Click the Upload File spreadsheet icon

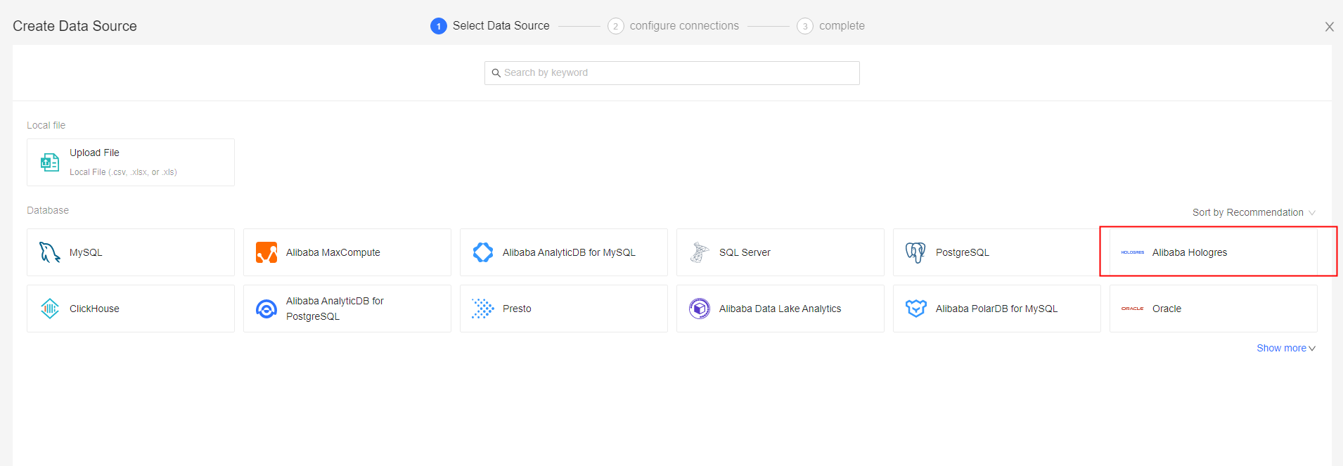point(50,162)
